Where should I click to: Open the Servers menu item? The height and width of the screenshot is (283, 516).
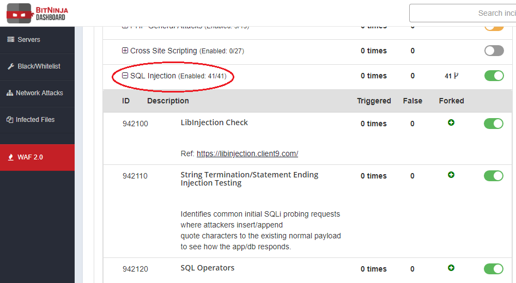(x=29, y=40)
